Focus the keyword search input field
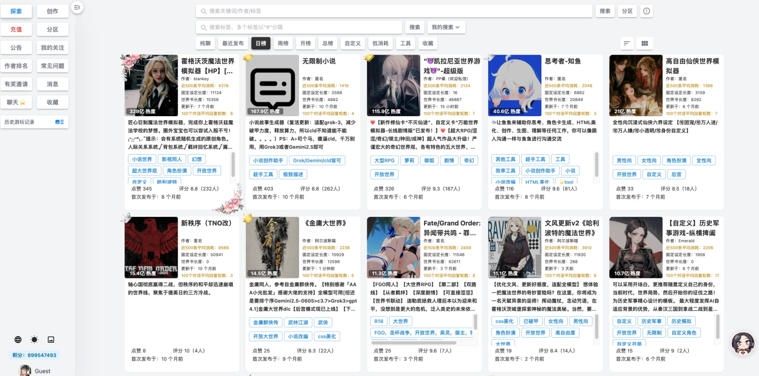Screen dimensions: 759x376 coord(395,11)
